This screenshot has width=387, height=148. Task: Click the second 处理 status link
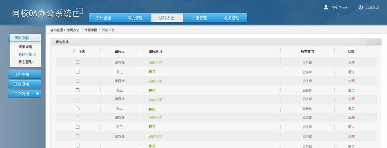point(351,81)
